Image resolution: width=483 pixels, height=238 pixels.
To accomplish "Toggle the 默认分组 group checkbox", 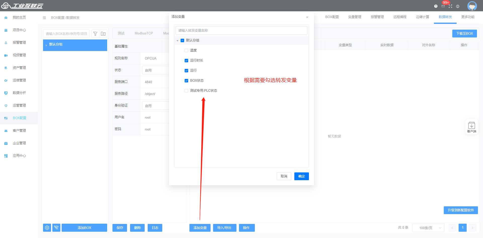I will tap(182, 40).
